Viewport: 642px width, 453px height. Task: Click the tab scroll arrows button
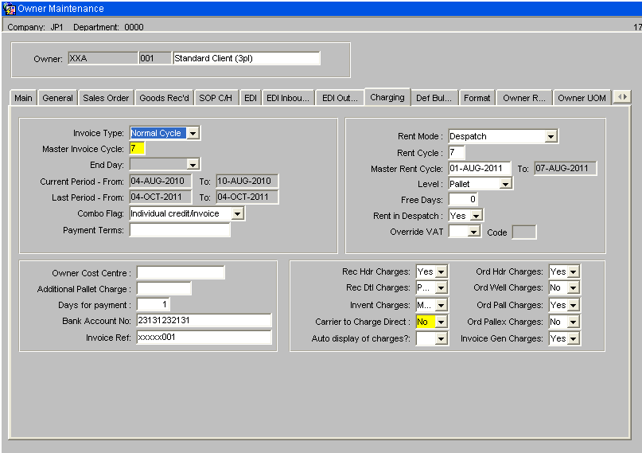click(622, 97)
